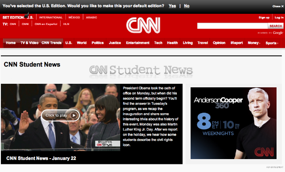Open the U.S. navigation tab
285x172 pixels.
69,43
